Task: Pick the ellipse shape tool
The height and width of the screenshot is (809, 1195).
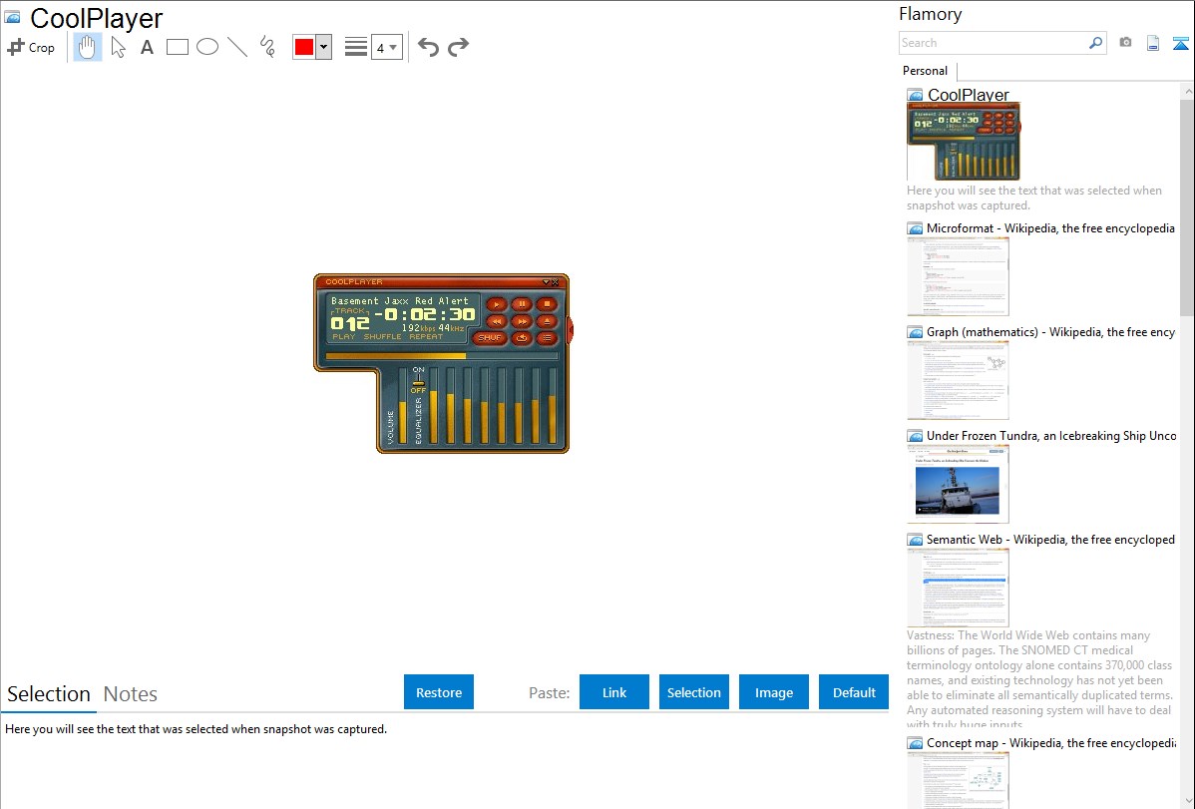Action: click(x=207, y=47)
